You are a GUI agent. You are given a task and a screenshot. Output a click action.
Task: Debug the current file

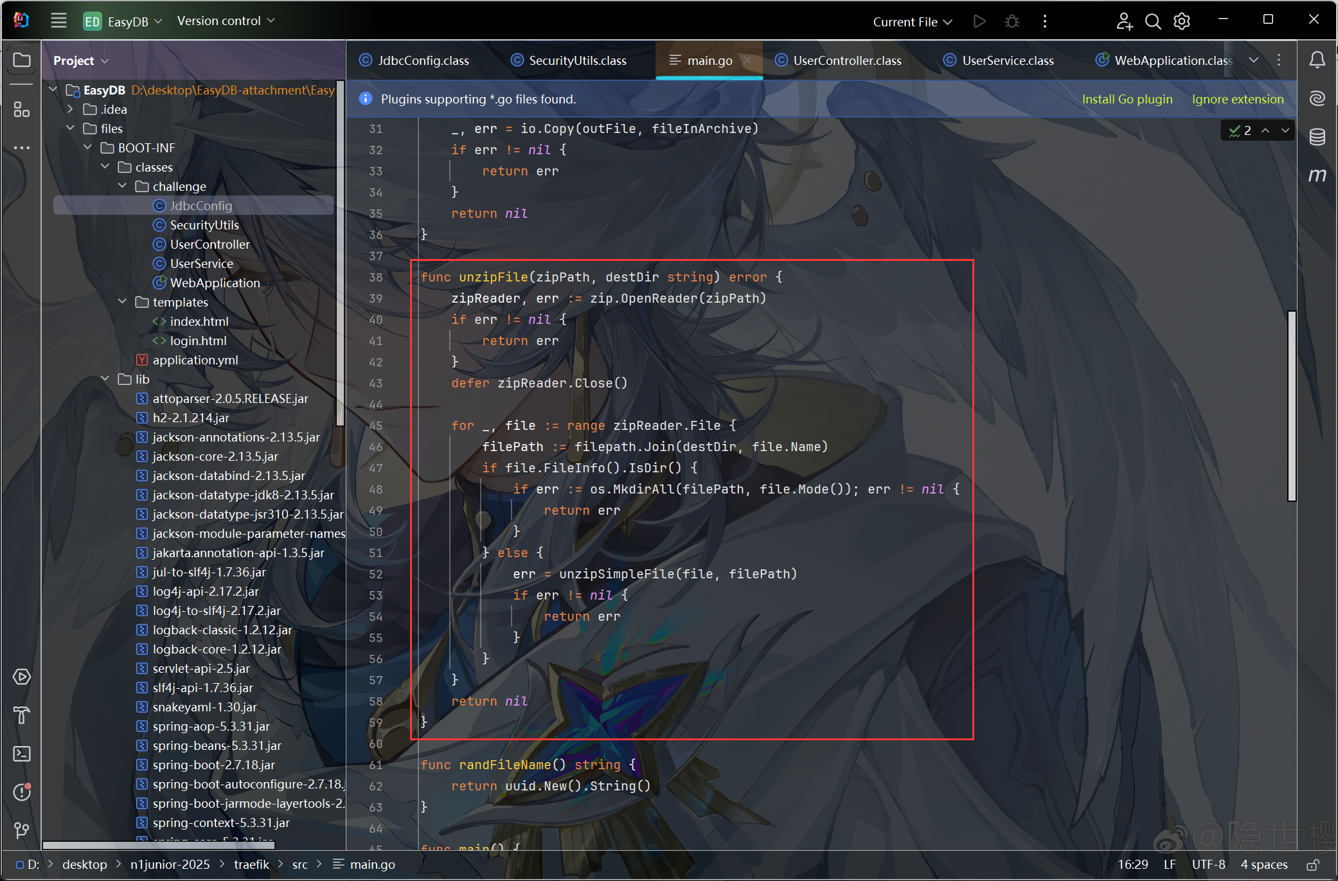tap(1012, 21)
